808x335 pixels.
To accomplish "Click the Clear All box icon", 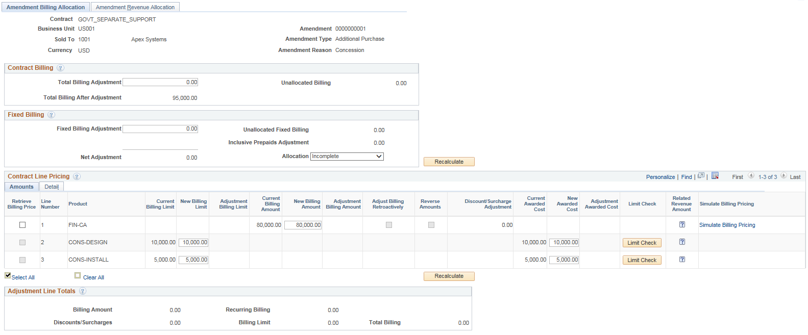I will coord(78,275).
